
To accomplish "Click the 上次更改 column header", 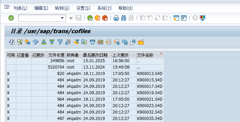I will [124, 55].
